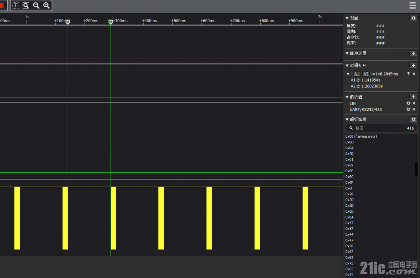Open the 解析结果 settings gear
420x278 pixels.
(x=413, y=119)
